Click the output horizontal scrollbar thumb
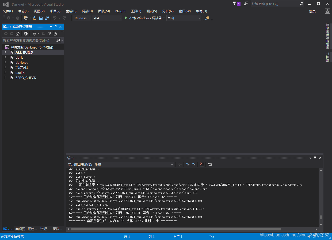 (x=176, y=229)
